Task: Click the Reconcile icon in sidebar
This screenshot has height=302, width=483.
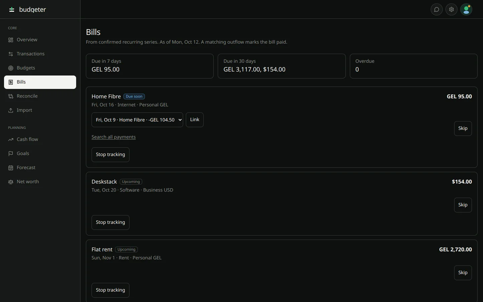Action: (11, 96)
